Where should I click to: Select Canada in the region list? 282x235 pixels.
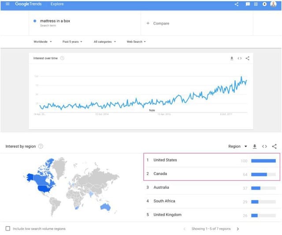[160, 174]
